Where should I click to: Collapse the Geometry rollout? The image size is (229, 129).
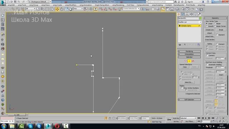(x=215, y=18)
